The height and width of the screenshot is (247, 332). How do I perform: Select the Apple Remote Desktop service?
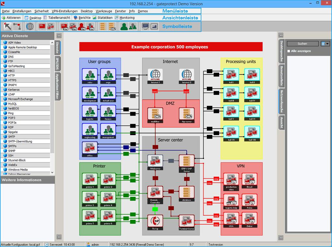click(x=25, y=47)
